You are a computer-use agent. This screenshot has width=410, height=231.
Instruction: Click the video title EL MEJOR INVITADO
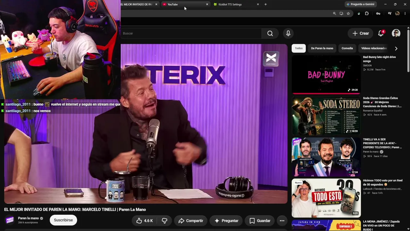tap(75, 210)
